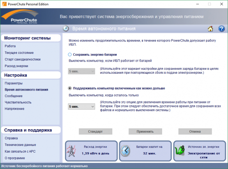Image resolution: width=228 pixels, height=169 pixels.
Task: Open help via blue question mark icon
Action: (221, 28)
